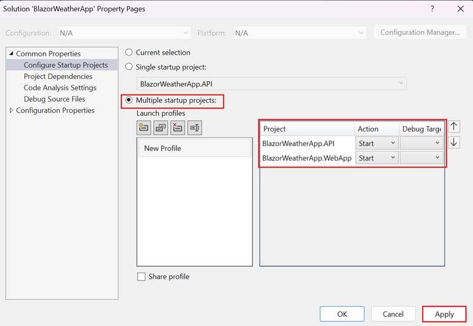473x326 pixels.
Task: Choose Multiple startup projects radio
Action: point(129,100)
